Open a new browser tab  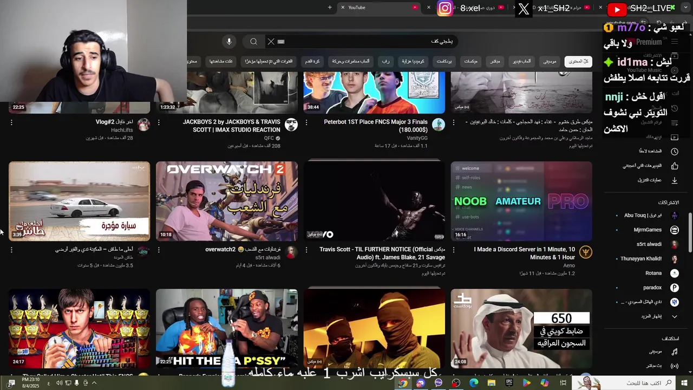(x=330, y=8)
